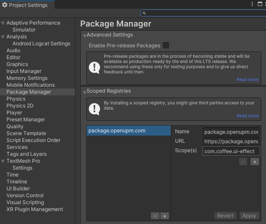
Task: Click the TextMesh Pro category label
Action: 23,161
